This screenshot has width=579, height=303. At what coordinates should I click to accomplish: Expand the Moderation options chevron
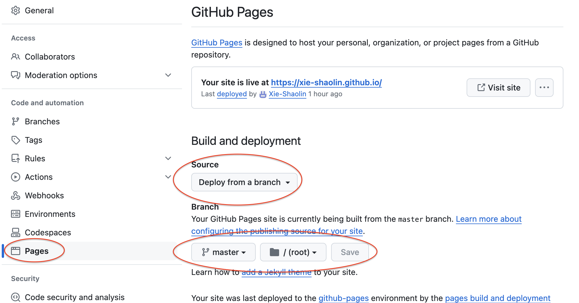pos(168,75)
